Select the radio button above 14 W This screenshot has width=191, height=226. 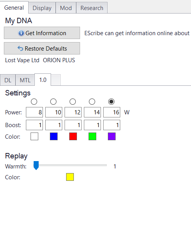(x=92, y=102)
